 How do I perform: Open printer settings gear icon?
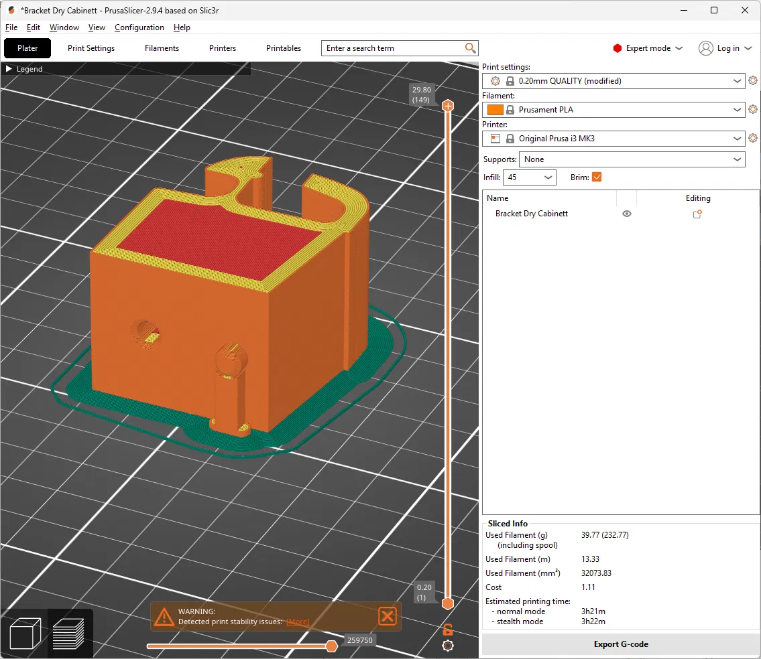point(753,138)
